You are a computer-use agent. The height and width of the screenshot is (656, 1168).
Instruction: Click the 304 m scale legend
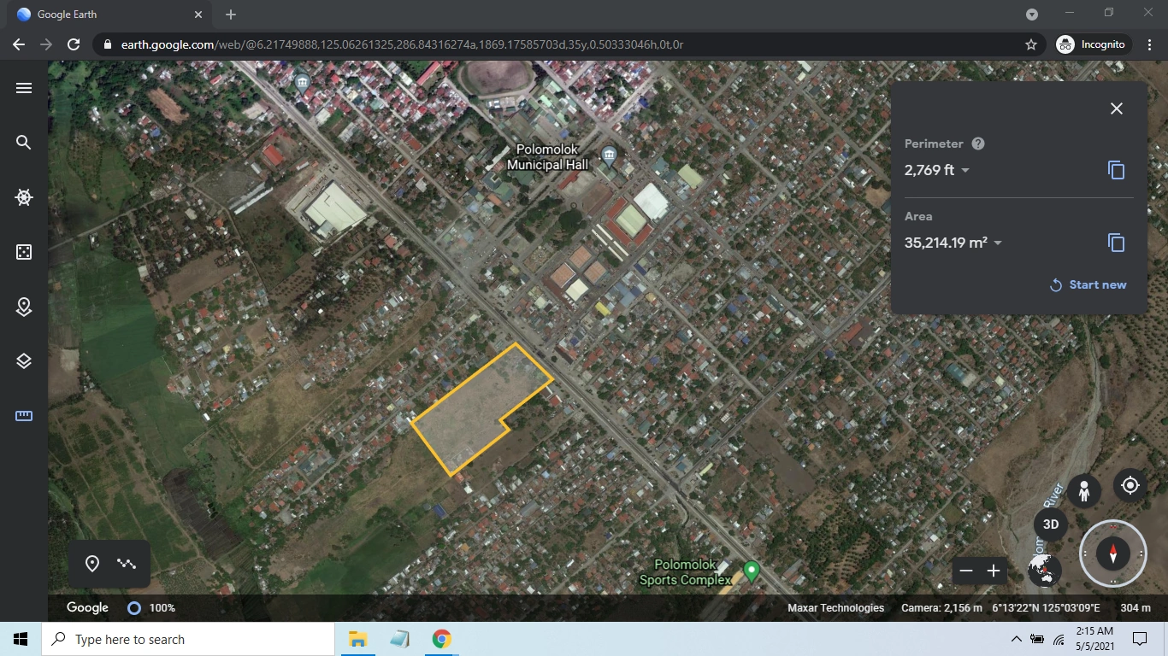(x=1136, y=608)
